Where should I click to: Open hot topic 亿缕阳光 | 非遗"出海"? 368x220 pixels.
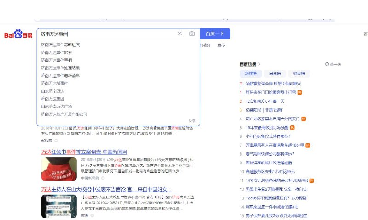tap(264, 110)
